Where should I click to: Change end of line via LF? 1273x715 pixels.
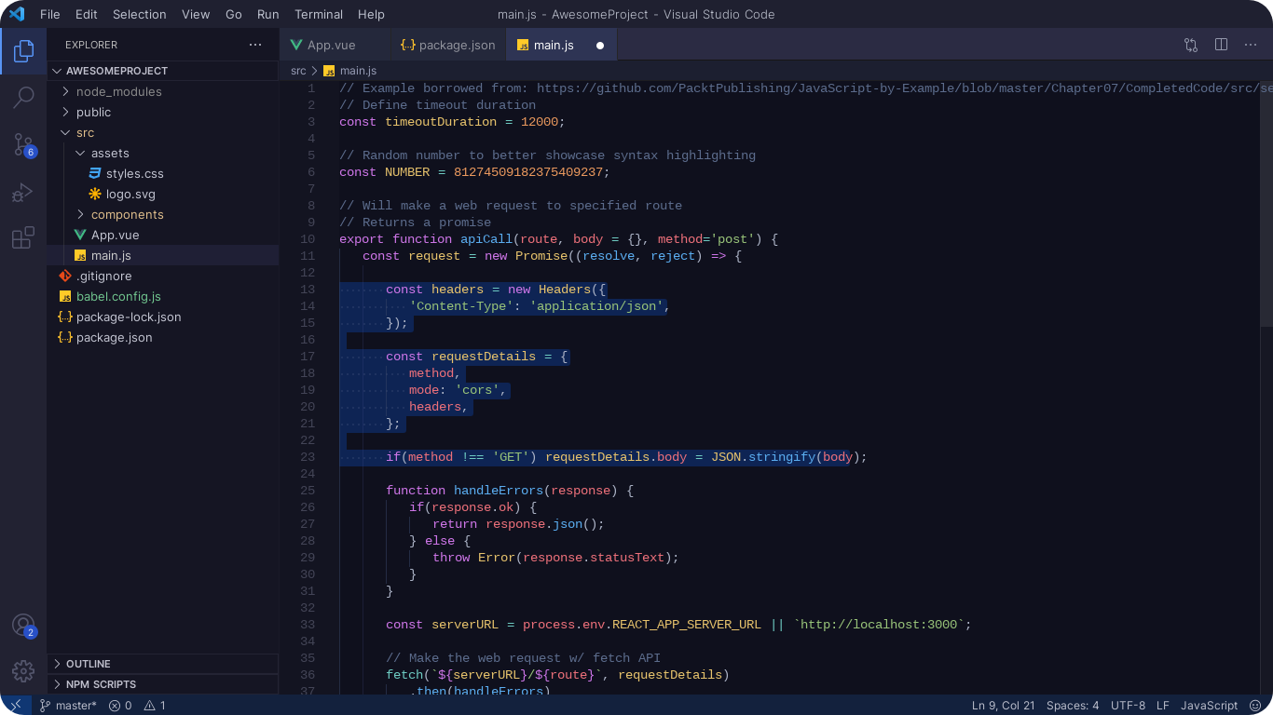click(x=1163, y=706)
